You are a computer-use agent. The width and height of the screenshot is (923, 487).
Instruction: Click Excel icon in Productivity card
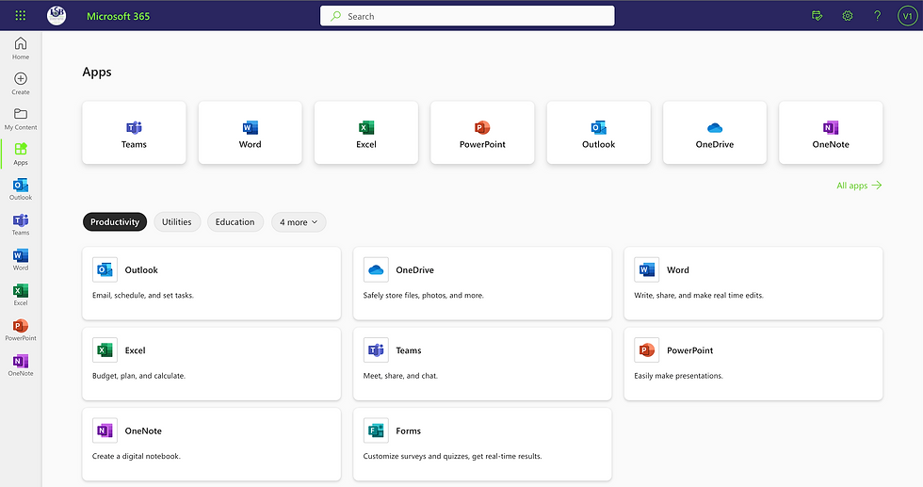(105, 350)
